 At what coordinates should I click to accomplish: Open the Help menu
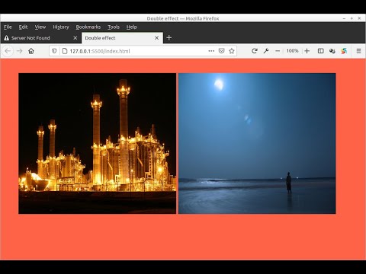click(x=131, y=27)
